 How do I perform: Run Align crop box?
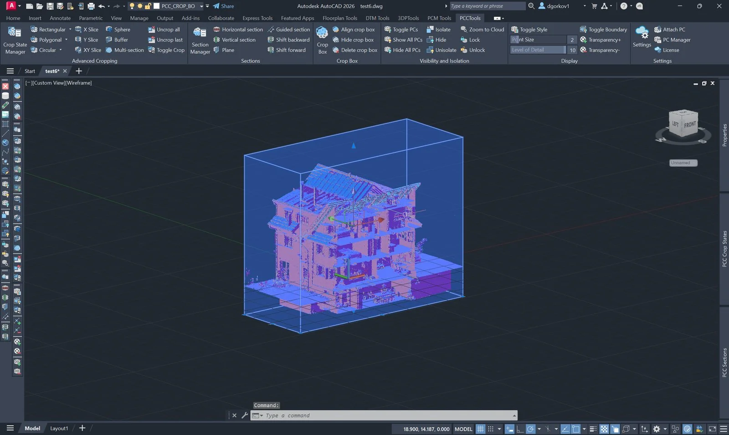354,30
